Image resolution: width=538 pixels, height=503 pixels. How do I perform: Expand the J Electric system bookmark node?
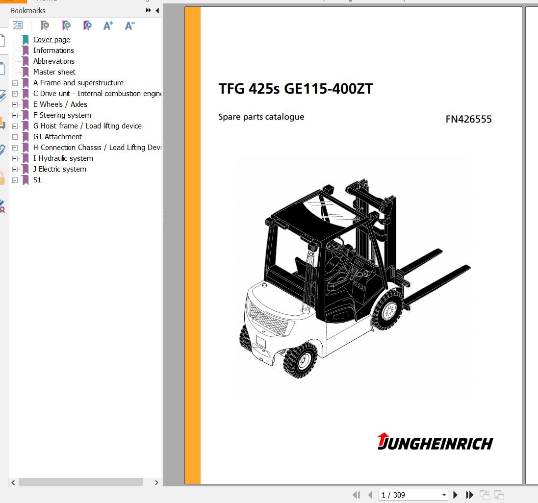15,169
